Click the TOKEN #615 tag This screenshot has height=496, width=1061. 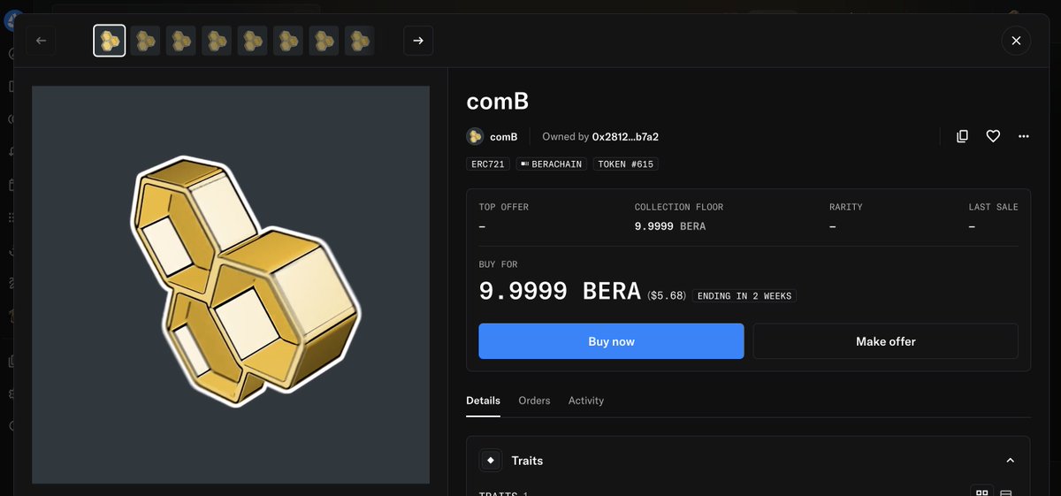(626, 164)
